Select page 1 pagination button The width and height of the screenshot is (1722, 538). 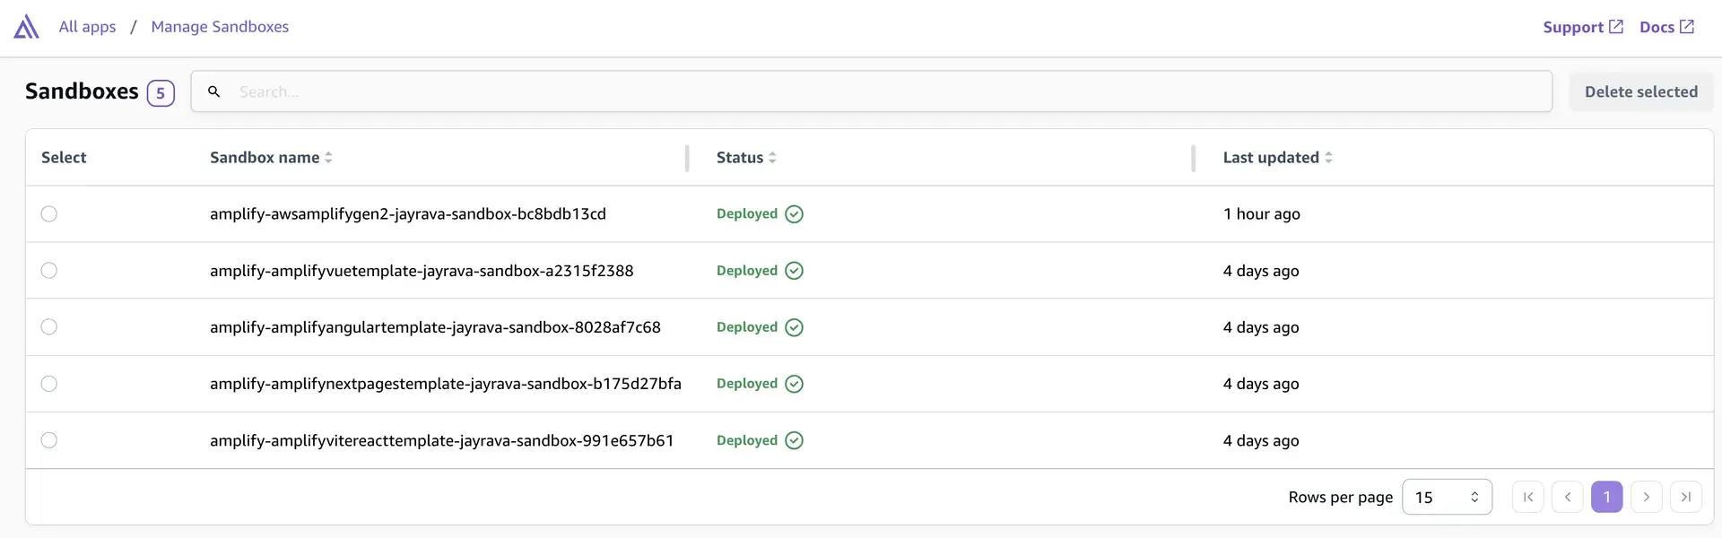pyautogui.click(x=1606, y=497)
